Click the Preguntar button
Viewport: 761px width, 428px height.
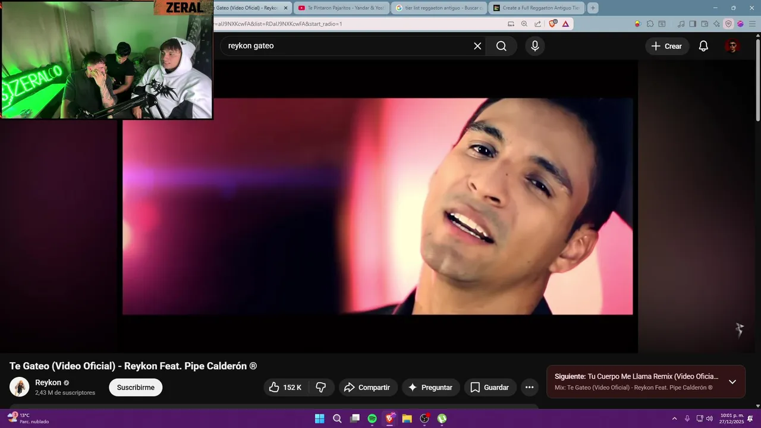[x=431, y=388]
